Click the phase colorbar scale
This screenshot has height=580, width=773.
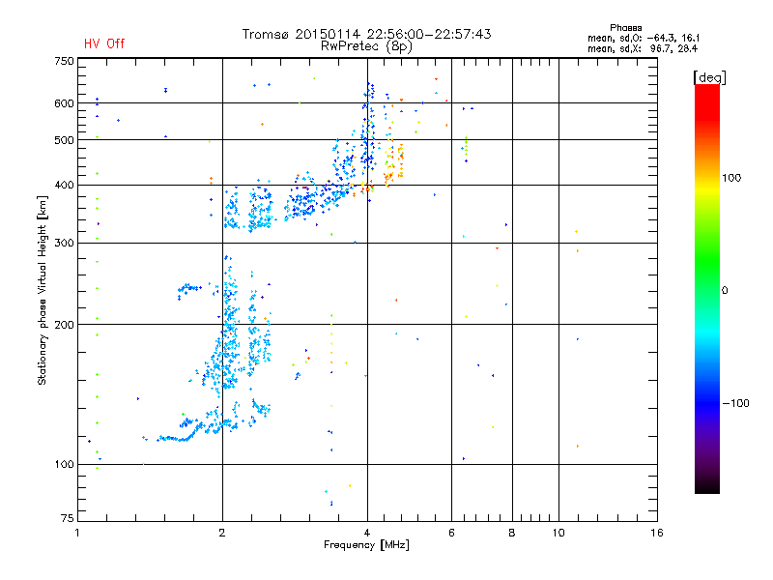click(x=707, y=289)
